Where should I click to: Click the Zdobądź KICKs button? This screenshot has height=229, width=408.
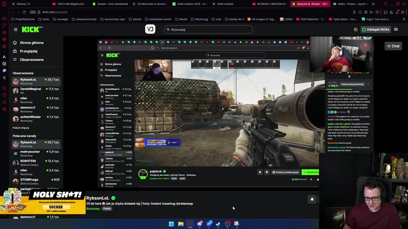coord(375,30)
